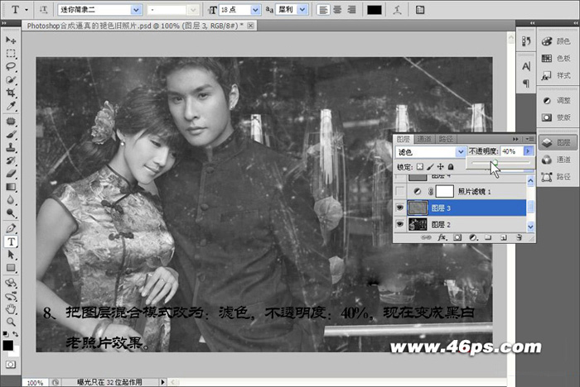Select the Move tool in the toolbox
The width and height of the screenshot is (580, 387).
click(12, 40)
